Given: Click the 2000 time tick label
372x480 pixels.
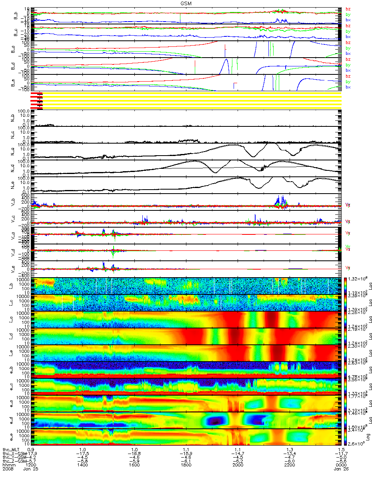Looking at the screenshot, I should click(238, 465).
